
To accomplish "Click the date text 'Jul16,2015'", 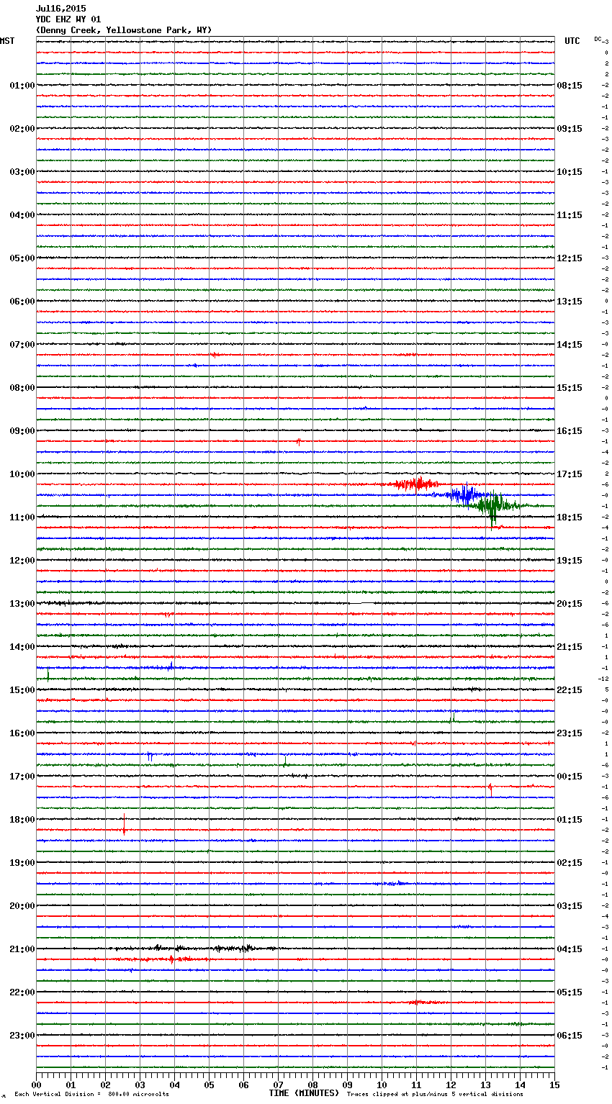I will (60, 9).
